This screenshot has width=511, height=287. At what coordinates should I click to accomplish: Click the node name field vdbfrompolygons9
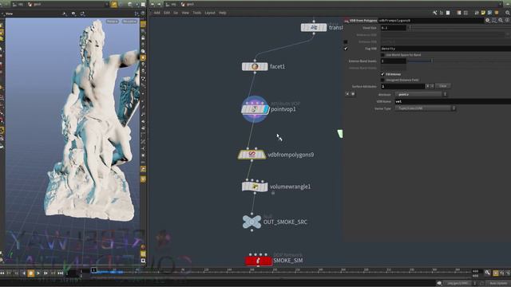click(x=431, y=21)
